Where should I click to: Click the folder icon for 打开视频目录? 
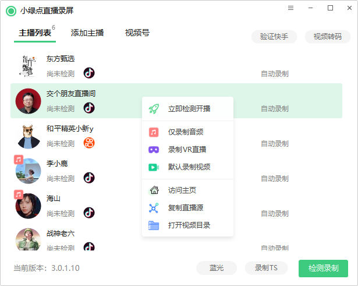tap(154, 225)
